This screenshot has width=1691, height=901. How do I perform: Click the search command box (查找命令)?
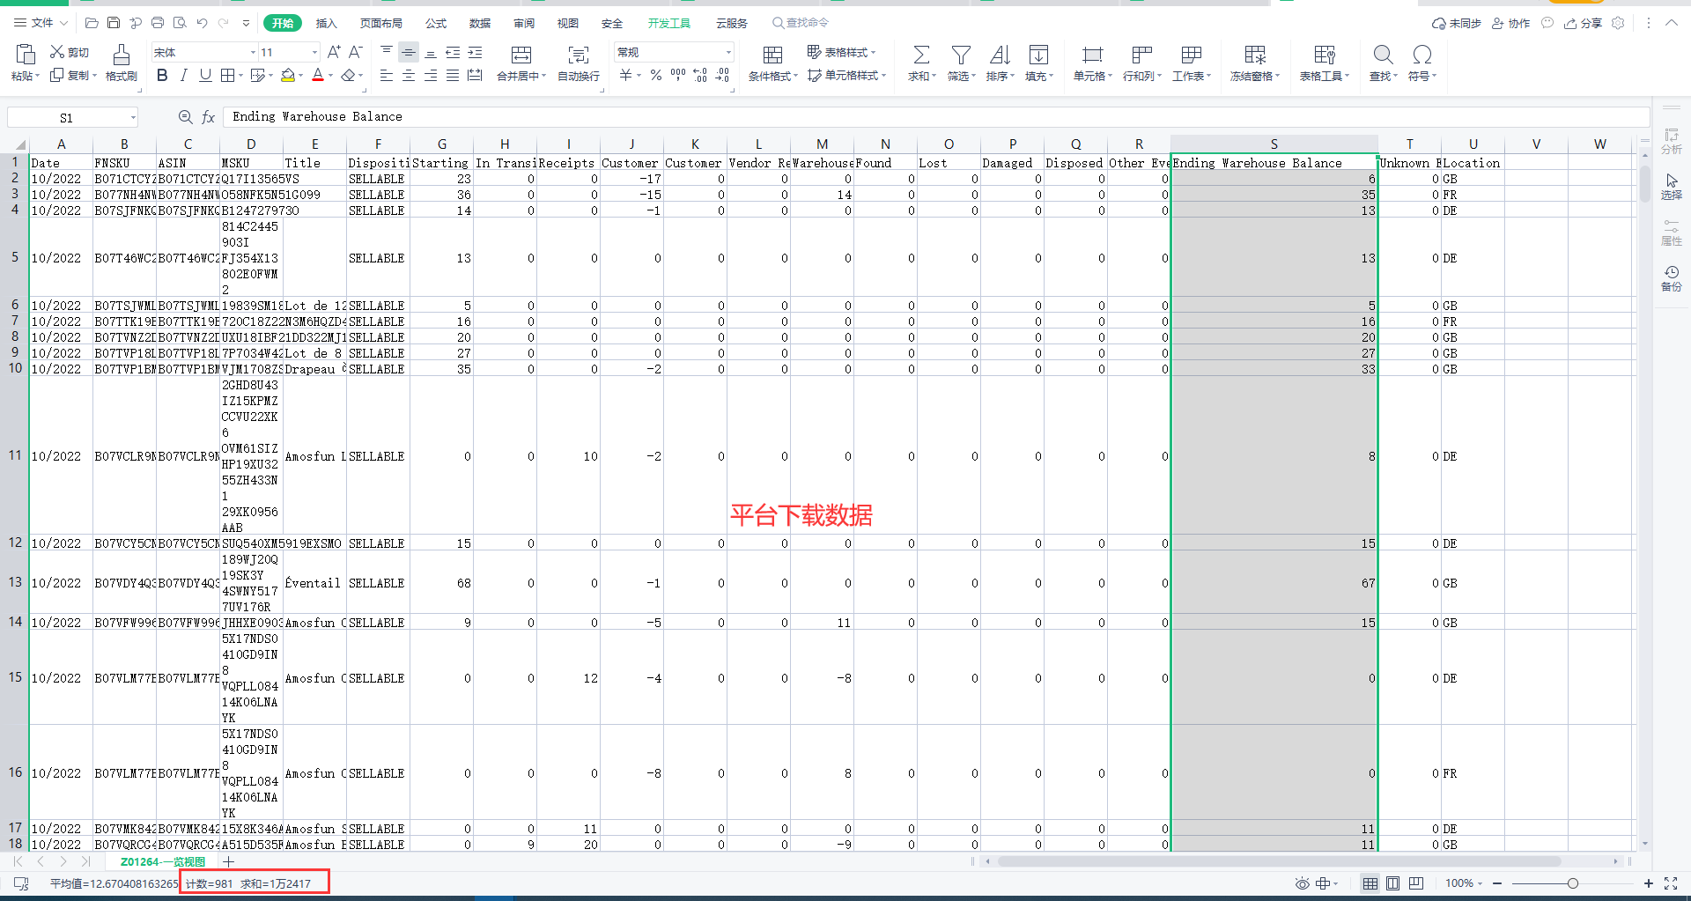pos(801,23)
